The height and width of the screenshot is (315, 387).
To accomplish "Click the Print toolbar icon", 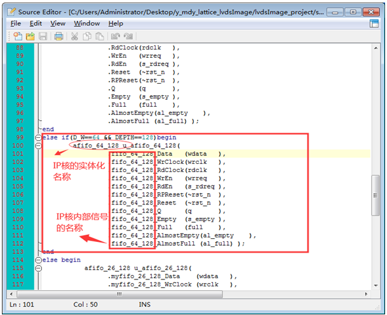I will [58, 36].
